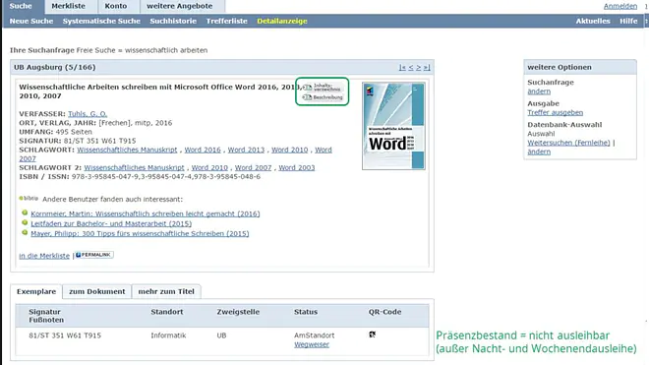Switch to 'zum Dokument' tab
Viewport: 649px width, 365px height.
click(x=96, y=291)
